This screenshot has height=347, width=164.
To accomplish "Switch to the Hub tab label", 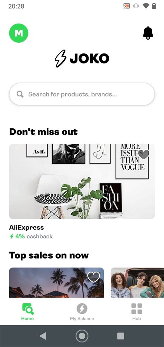I will (136, 319).
